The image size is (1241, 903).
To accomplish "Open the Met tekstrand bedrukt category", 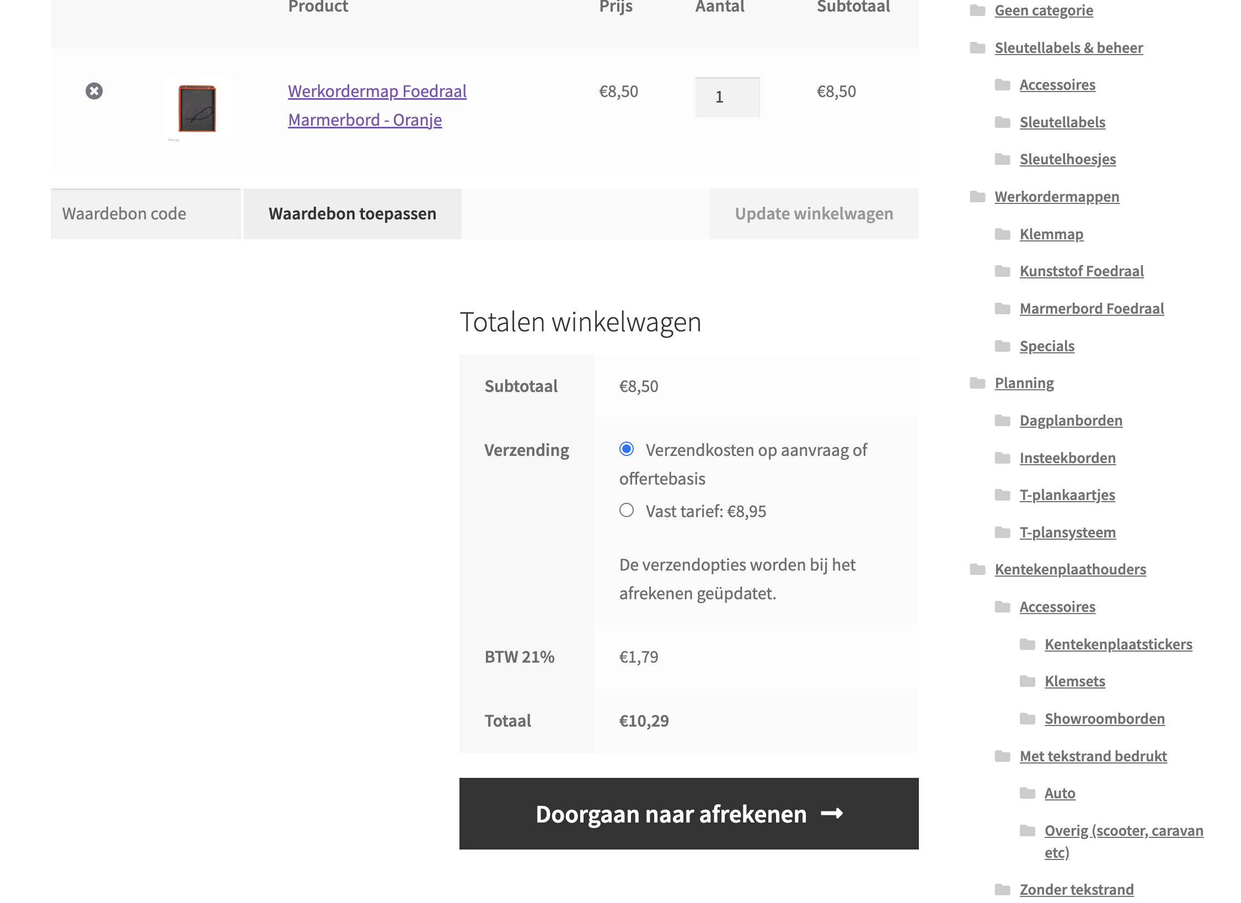I will (x=1093, y=756).
